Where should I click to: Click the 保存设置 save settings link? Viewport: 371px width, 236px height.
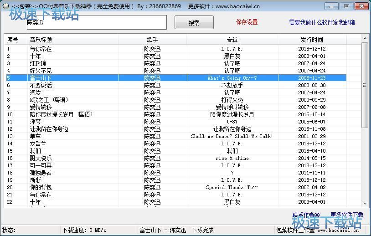point(247,22)
